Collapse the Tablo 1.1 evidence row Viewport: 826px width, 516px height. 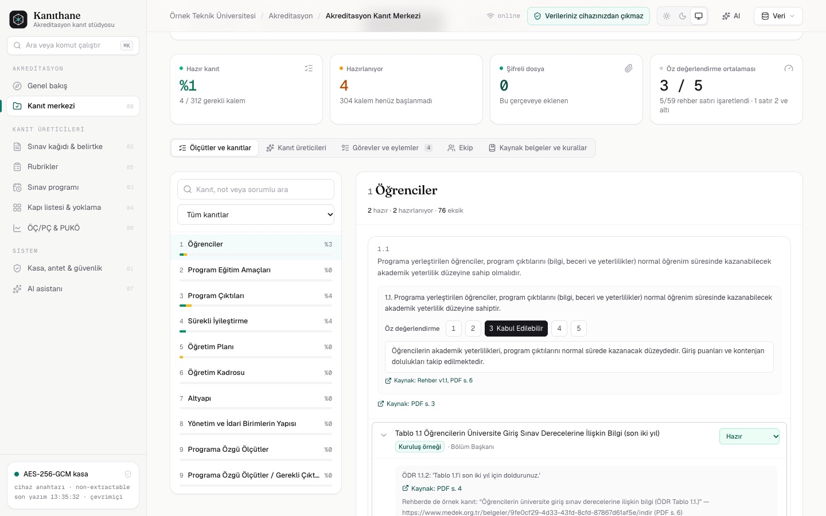click(384, 435)
